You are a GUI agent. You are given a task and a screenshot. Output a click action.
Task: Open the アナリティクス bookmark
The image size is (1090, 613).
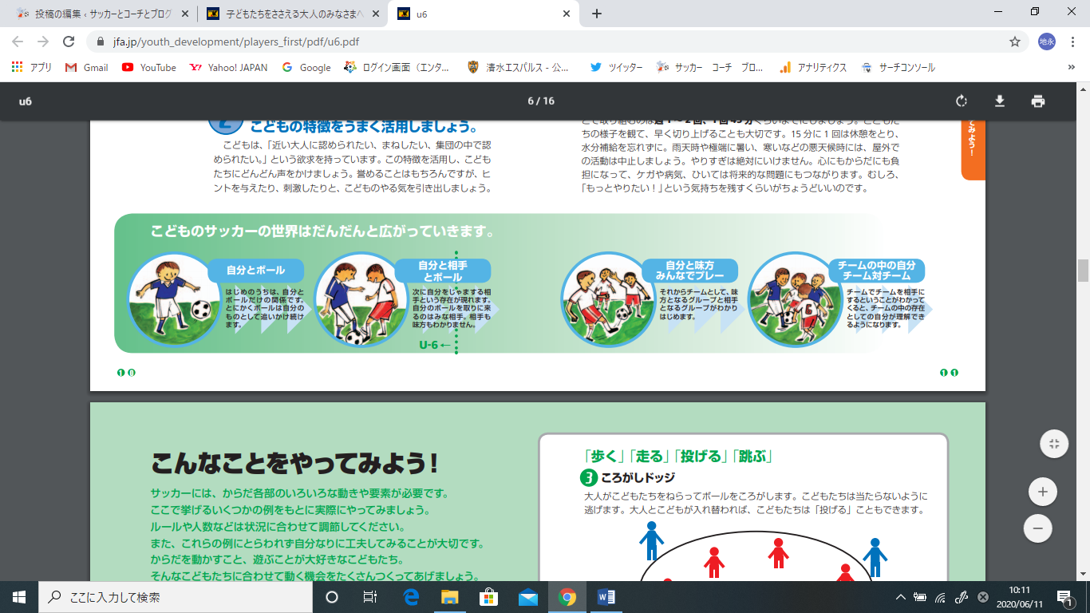pos(813,68)
